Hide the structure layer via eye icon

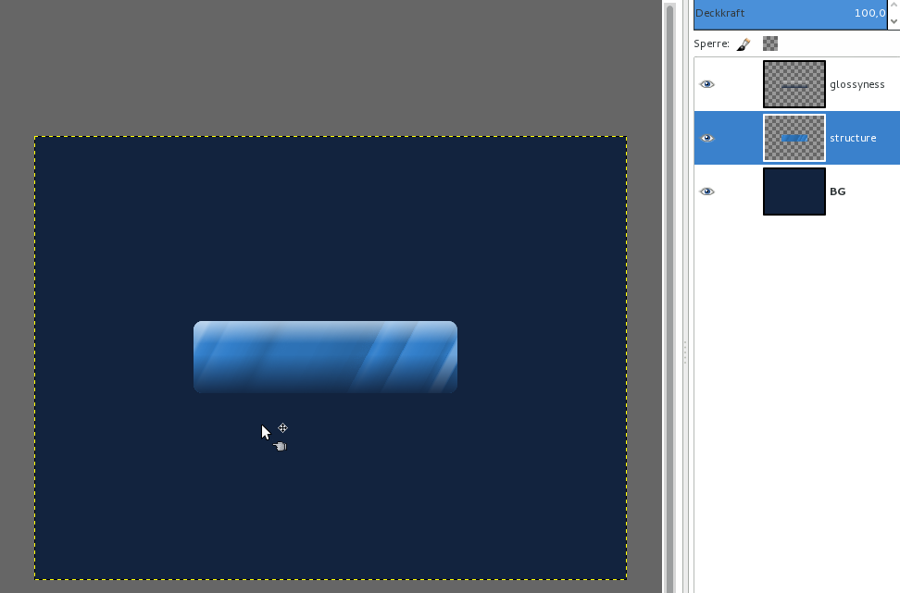coord(706,138)
